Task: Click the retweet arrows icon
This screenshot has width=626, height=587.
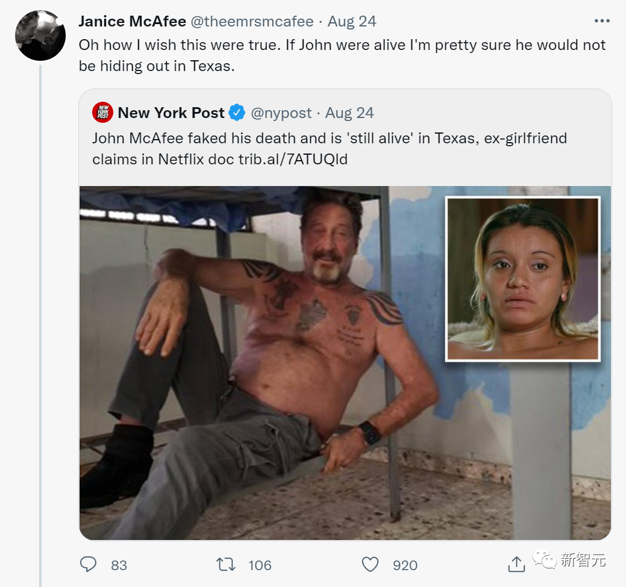Action: tap(225, 564)
